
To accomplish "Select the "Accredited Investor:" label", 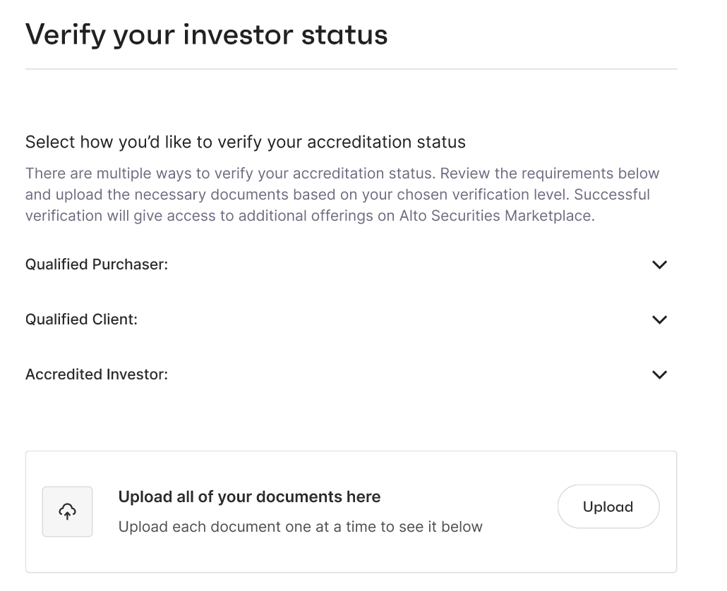I will [97, 374].
